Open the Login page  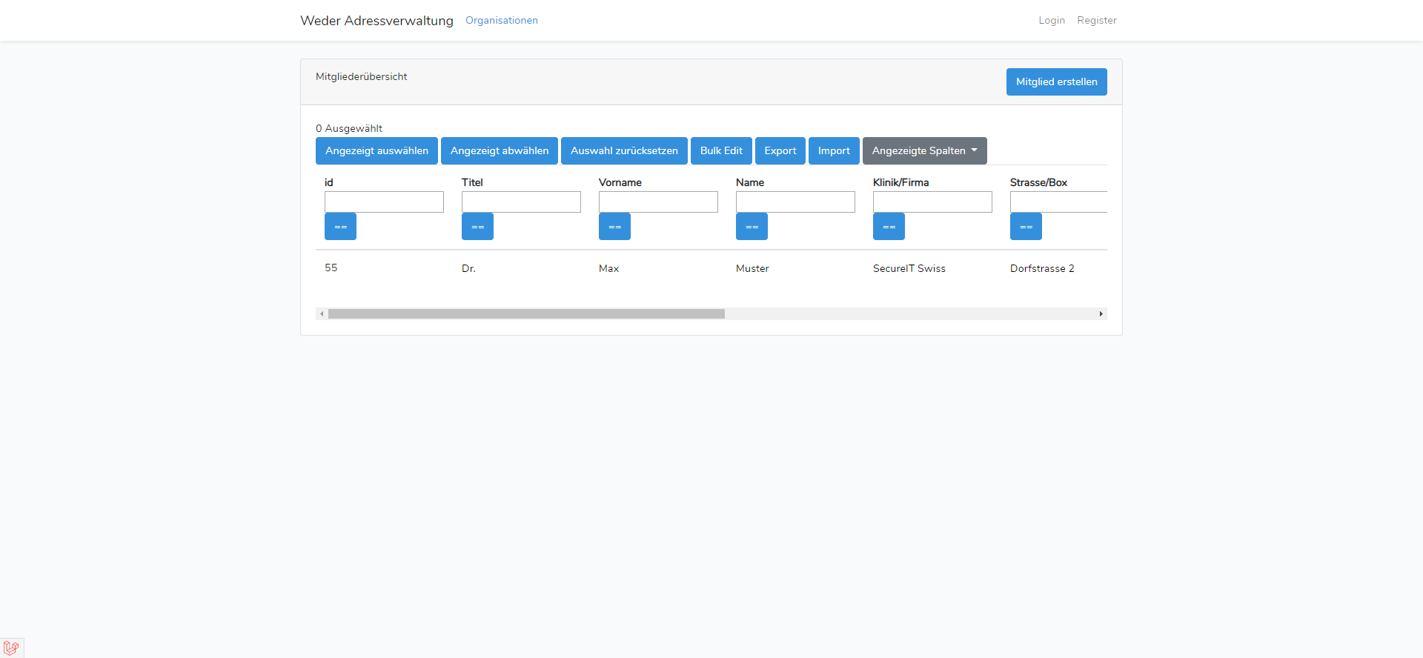pos(1051,21)
